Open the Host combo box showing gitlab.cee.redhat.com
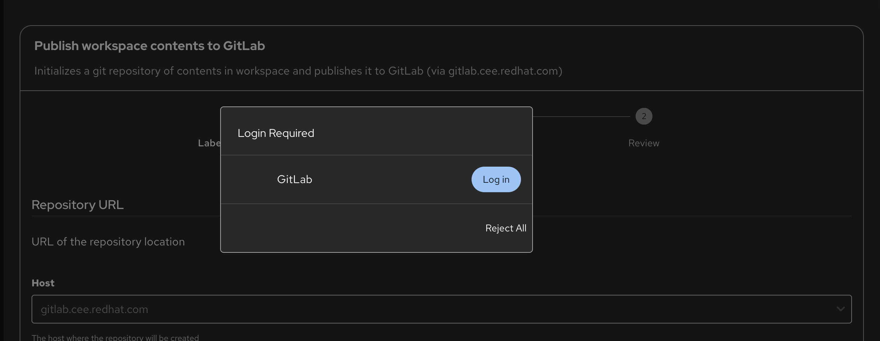Image resolution: width=880 pixels, height=341 pixels. (x=421, y=309)
